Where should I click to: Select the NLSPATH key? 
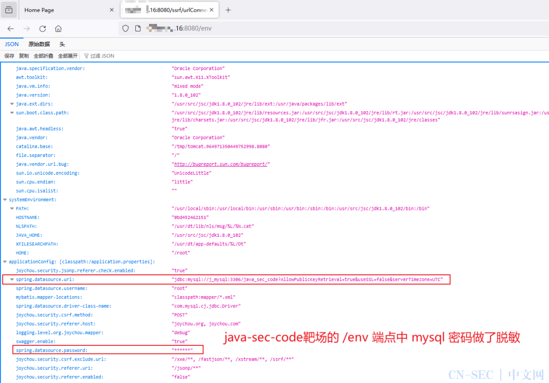click(26, 227)
